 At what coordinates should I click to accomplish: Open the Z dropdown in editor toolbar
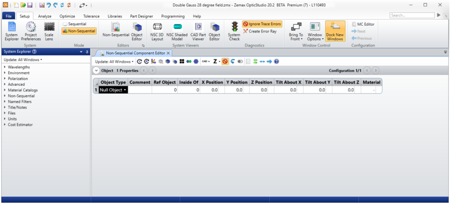pos(217,62)
